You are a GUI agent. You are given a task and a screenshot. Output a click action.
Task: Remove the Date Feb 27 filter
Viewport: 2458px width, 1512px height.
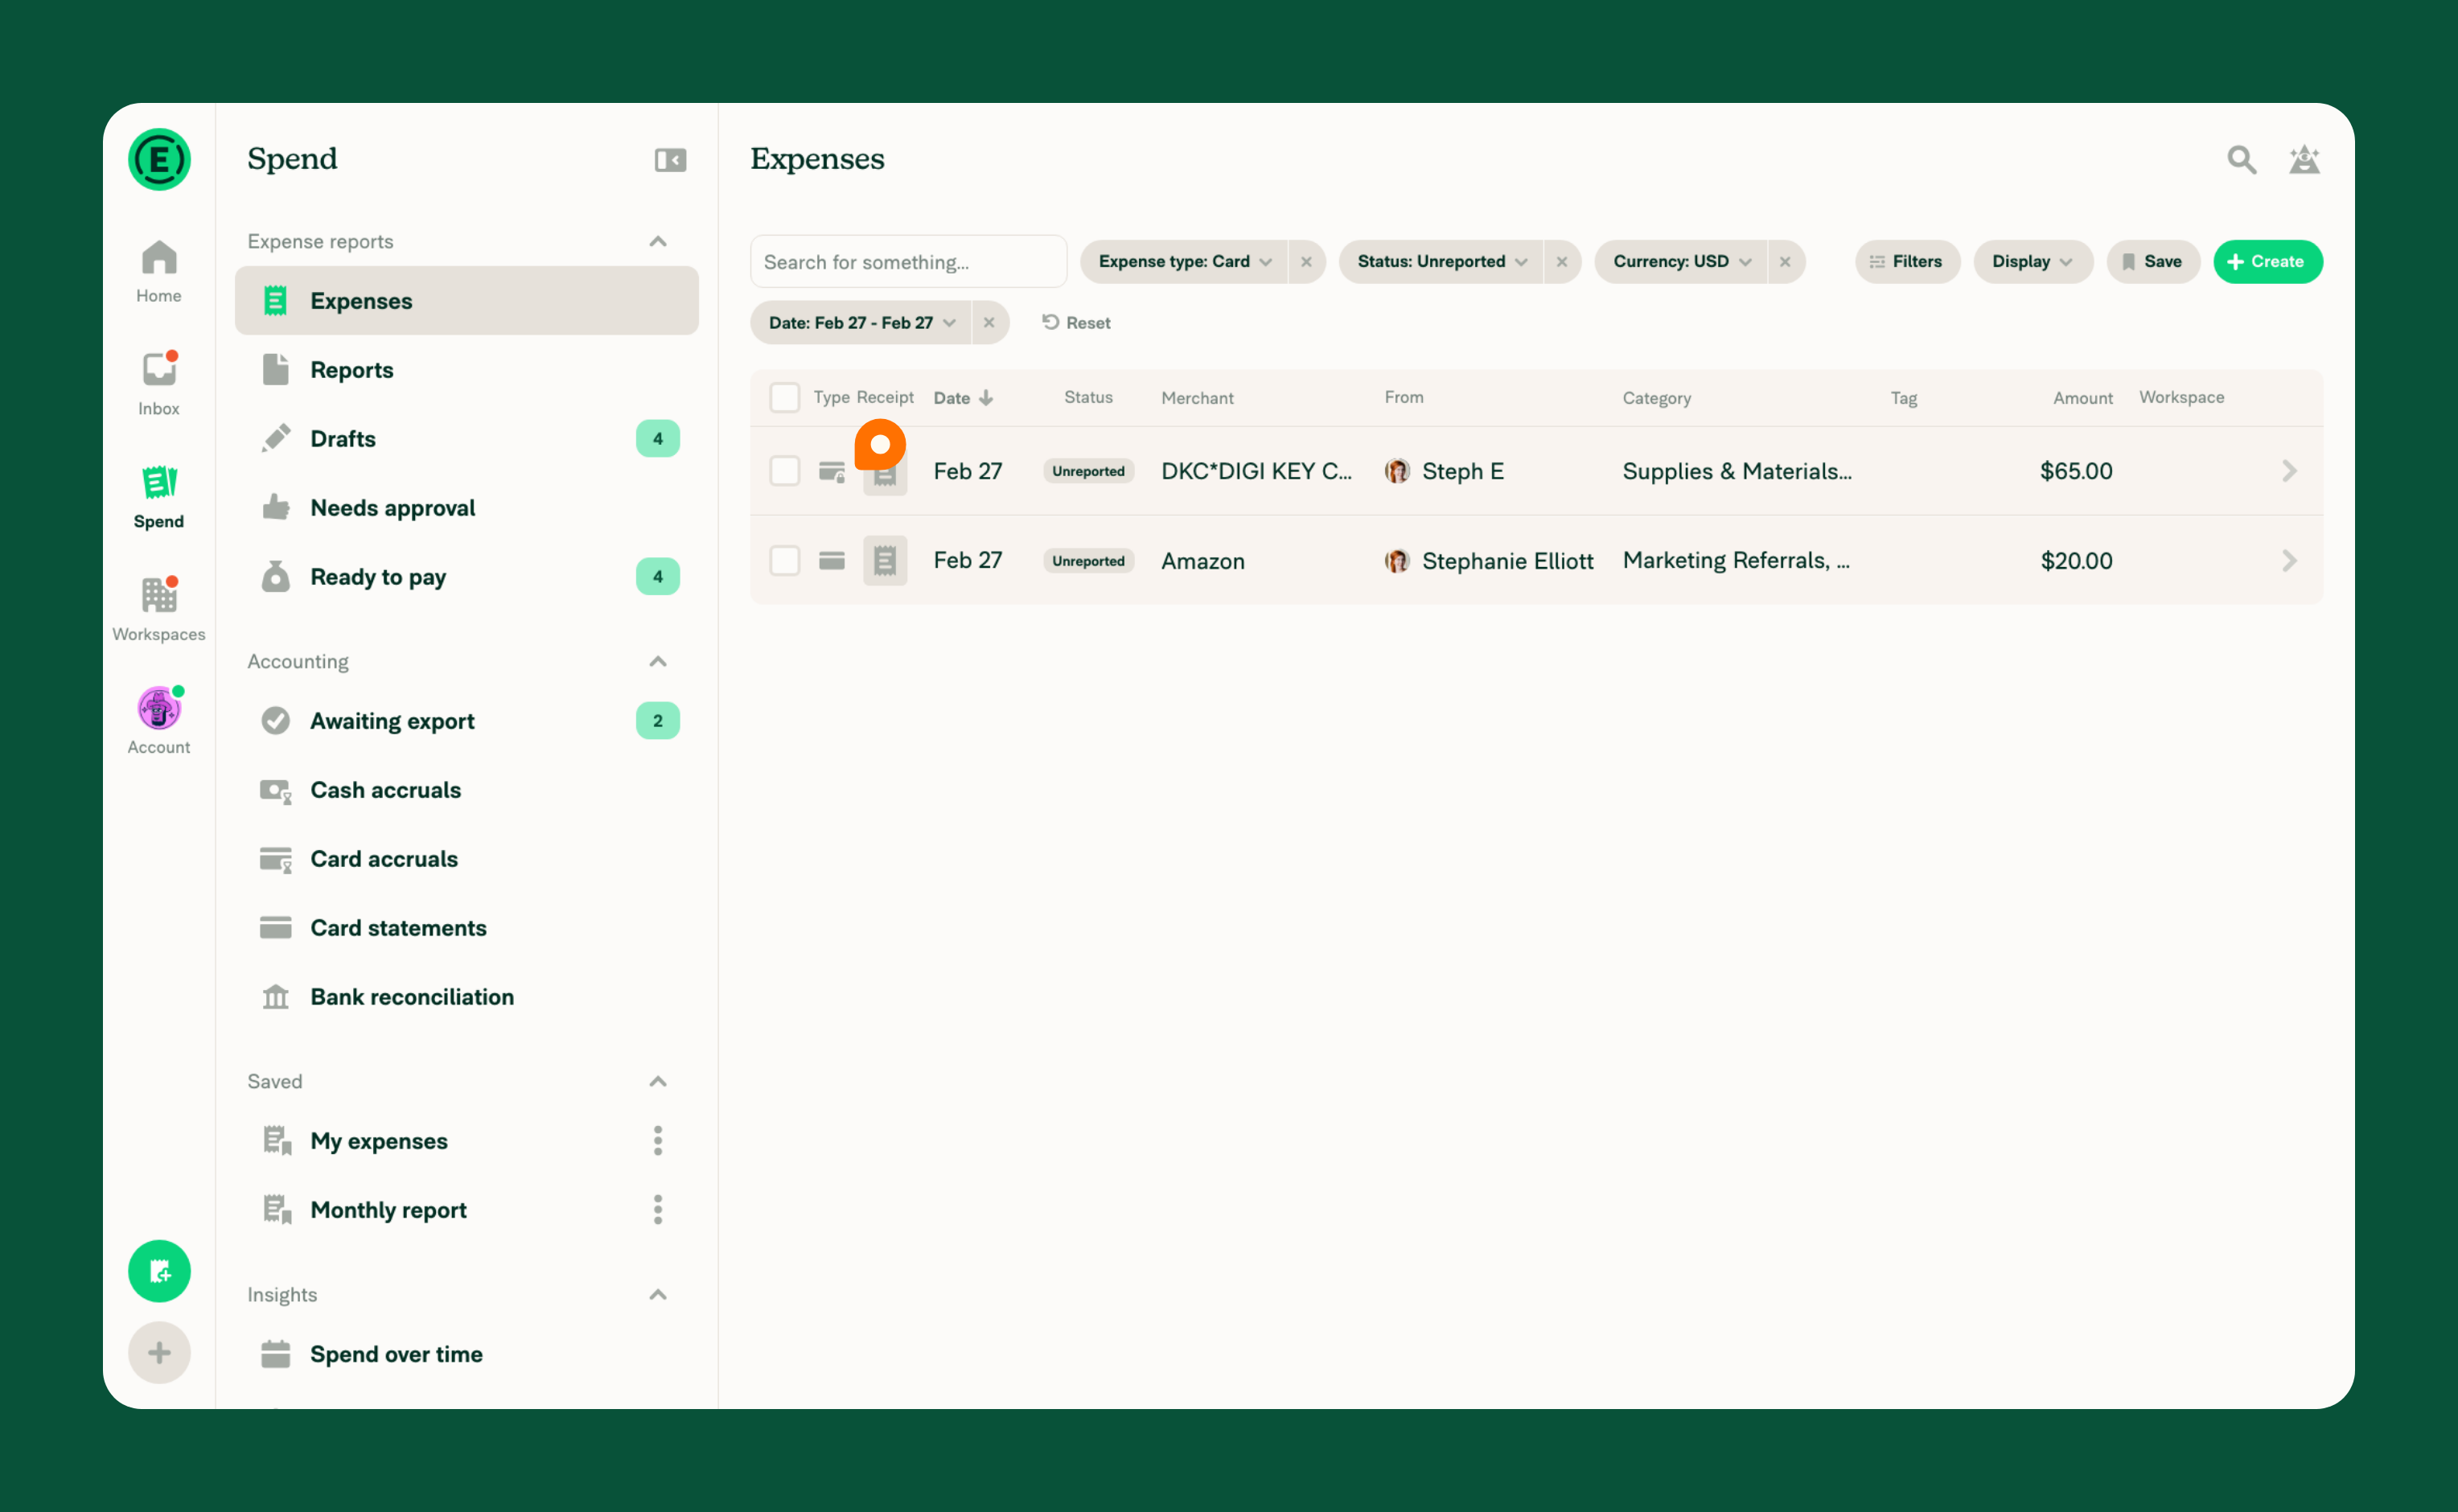989,323
